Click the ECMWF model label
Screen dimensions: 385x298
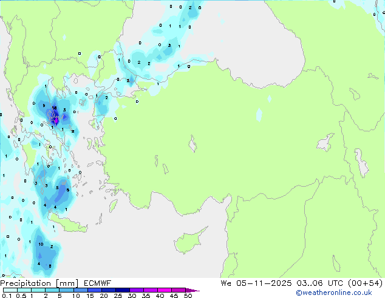pos(98,283)
